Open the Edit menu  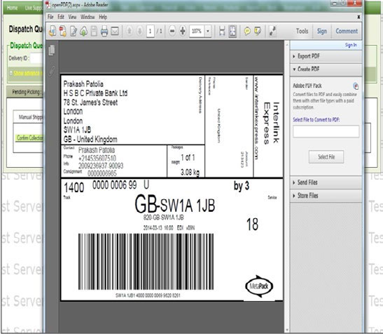point(61,17)
